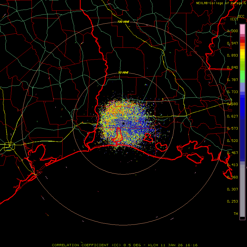
Task: Click the 0.5 DEG elevation text
Action: (132, 245)
